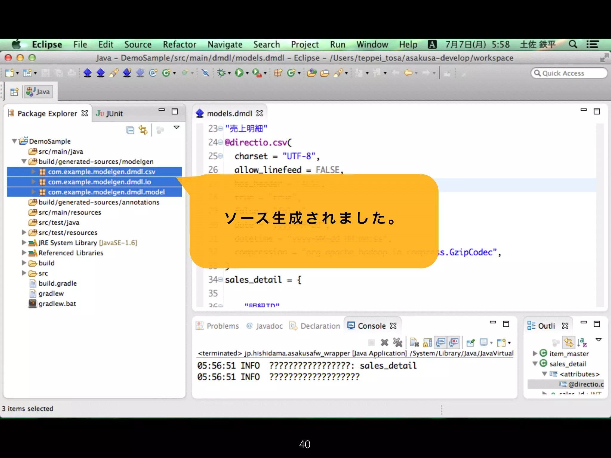Click the Pin Console icon
This screenshot has width=611, height=458.
point(470,343)
